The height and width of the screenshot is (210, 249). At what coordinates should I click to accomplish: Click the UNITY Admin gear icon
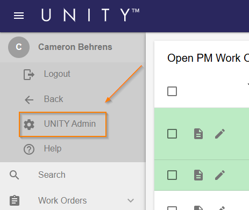point(29,125)
